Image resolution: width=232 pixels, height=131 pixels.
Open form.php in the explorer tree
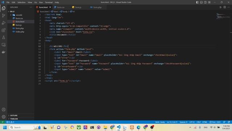[x=20, y=28]
